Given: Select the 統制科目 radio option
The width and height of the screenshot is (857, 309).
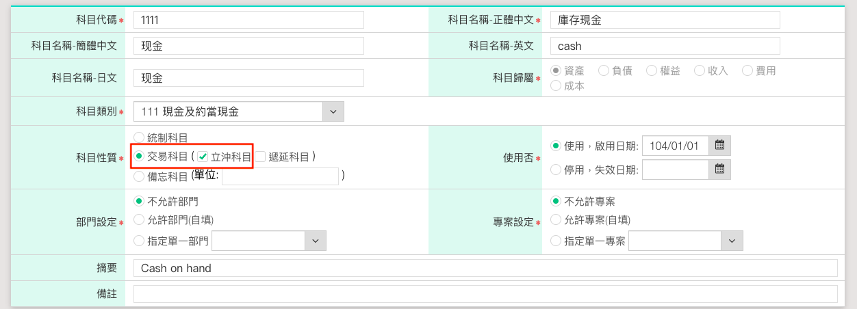Looking at the screenshot, I should pos(140,137).
